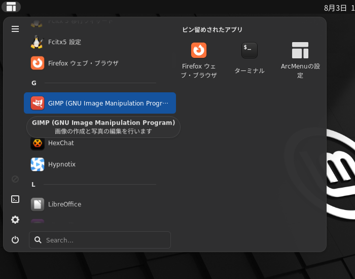Click the Hypnotix icon

(38, 164)
